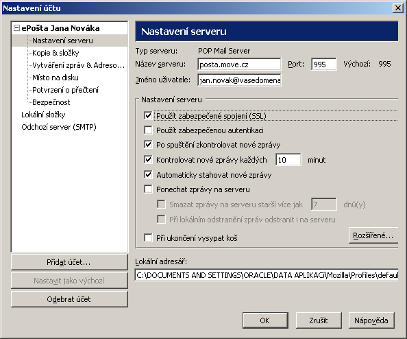This screenshot has height=339, width=407.
Task: Open Potvrzení o přečtení settings
Action: 65,90
